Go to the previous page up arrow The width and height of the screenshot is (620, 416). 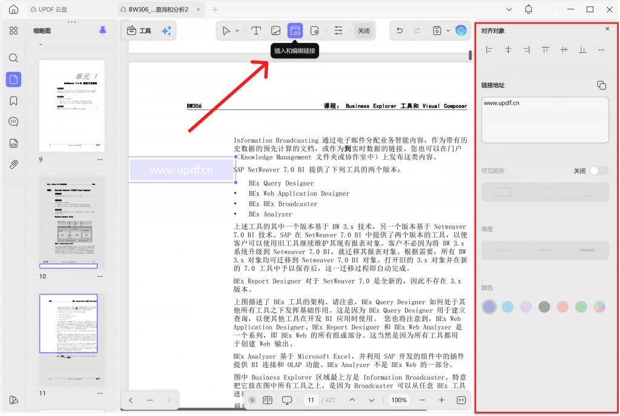(352, 400)
